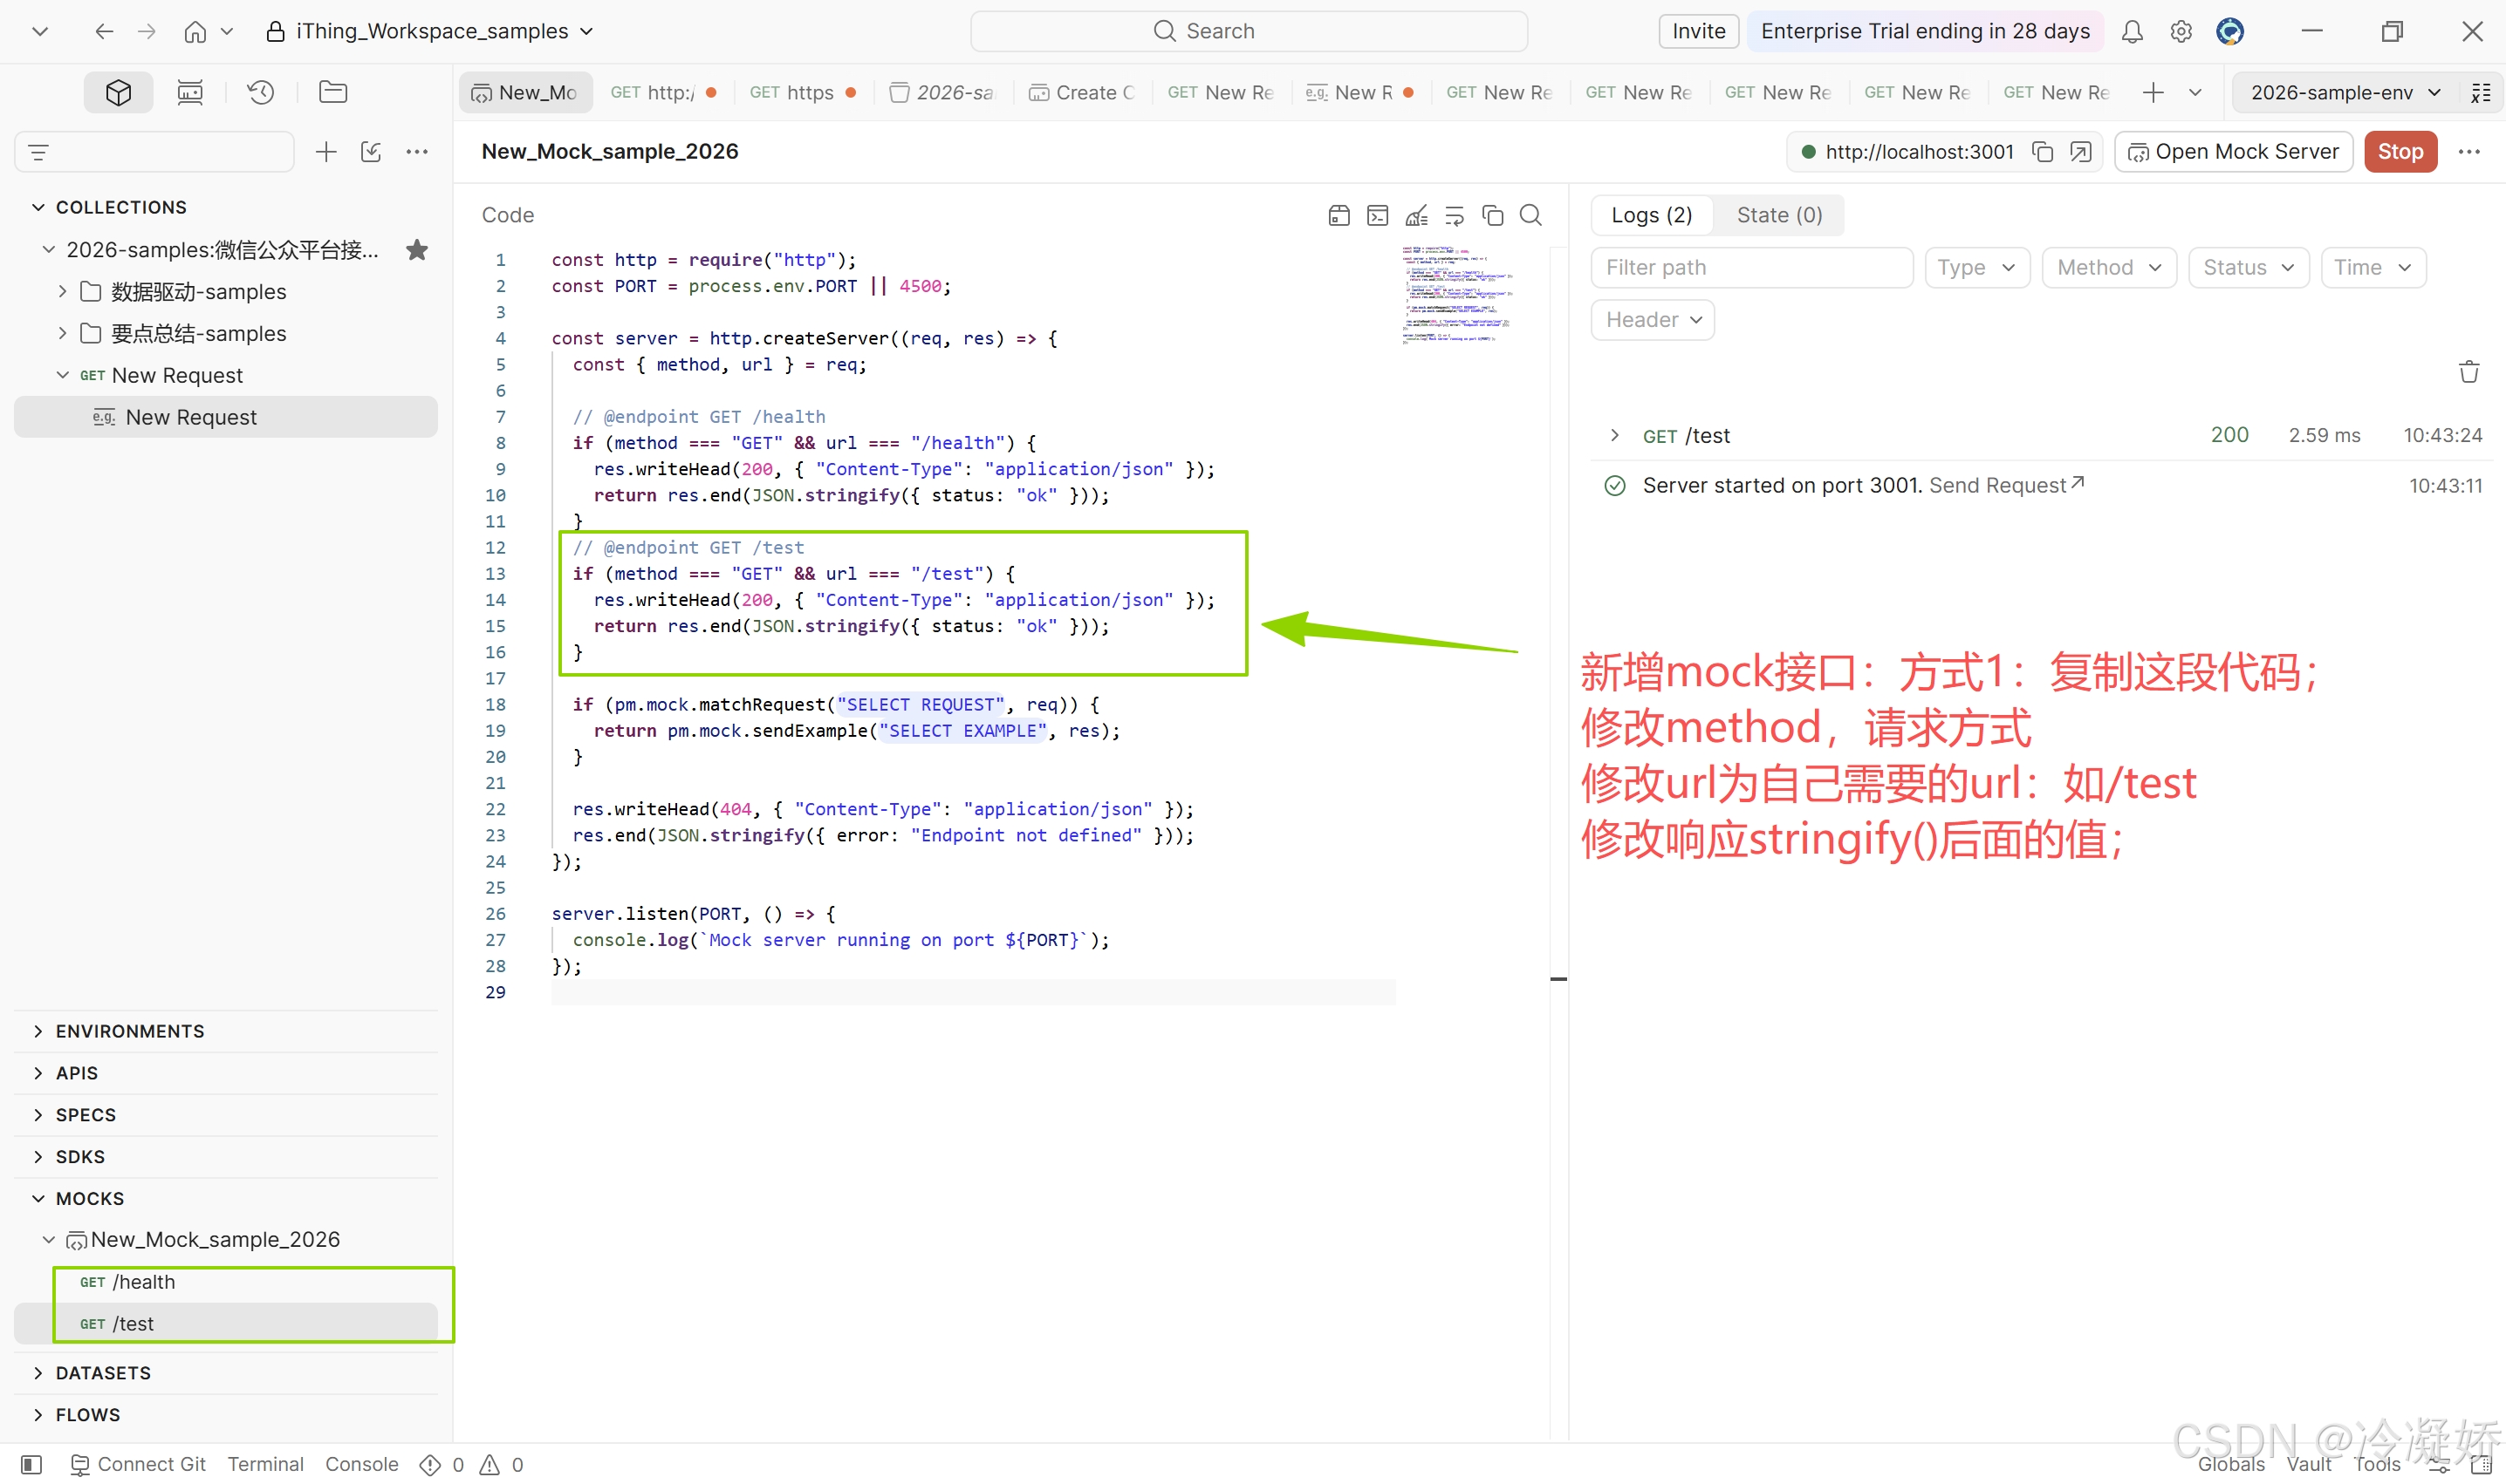The height and width of the screenshot is (1484, 2506).
Task: Select the Create C tab
Action: [x=1082, y=93]
